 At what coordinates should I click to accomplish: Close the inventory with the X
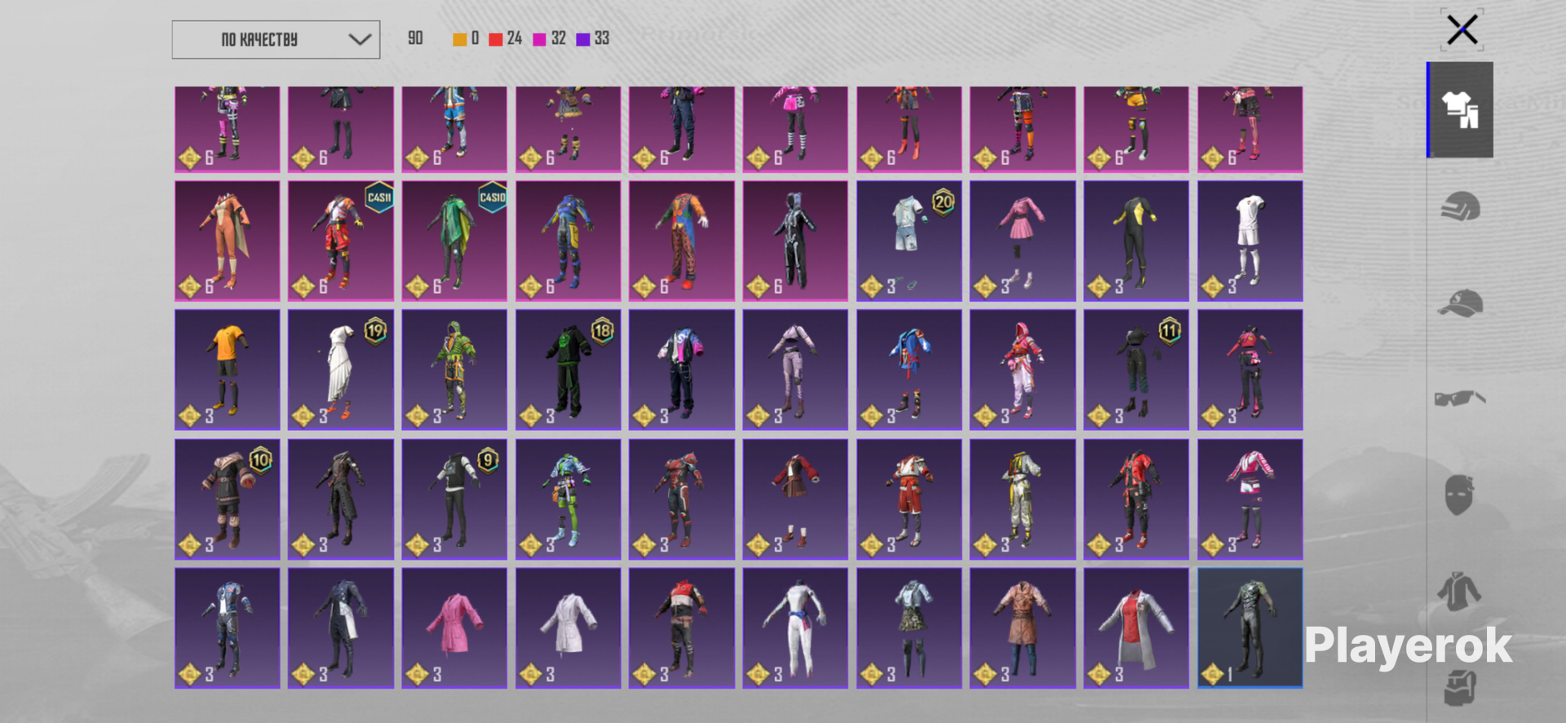pyautogui.click(x=1462, y=30)
